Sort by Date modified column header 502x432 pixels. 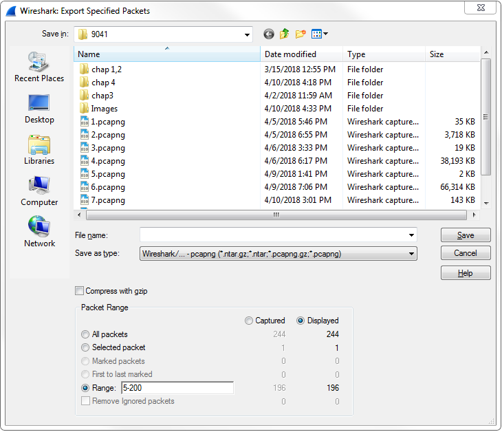(302, 54)
